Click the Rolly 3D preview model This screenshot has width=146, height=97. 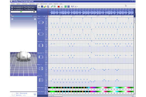pos(24,56)
